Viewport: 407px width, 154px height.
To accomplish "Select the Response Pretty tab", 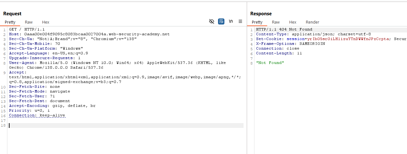I will pos(257,22).
